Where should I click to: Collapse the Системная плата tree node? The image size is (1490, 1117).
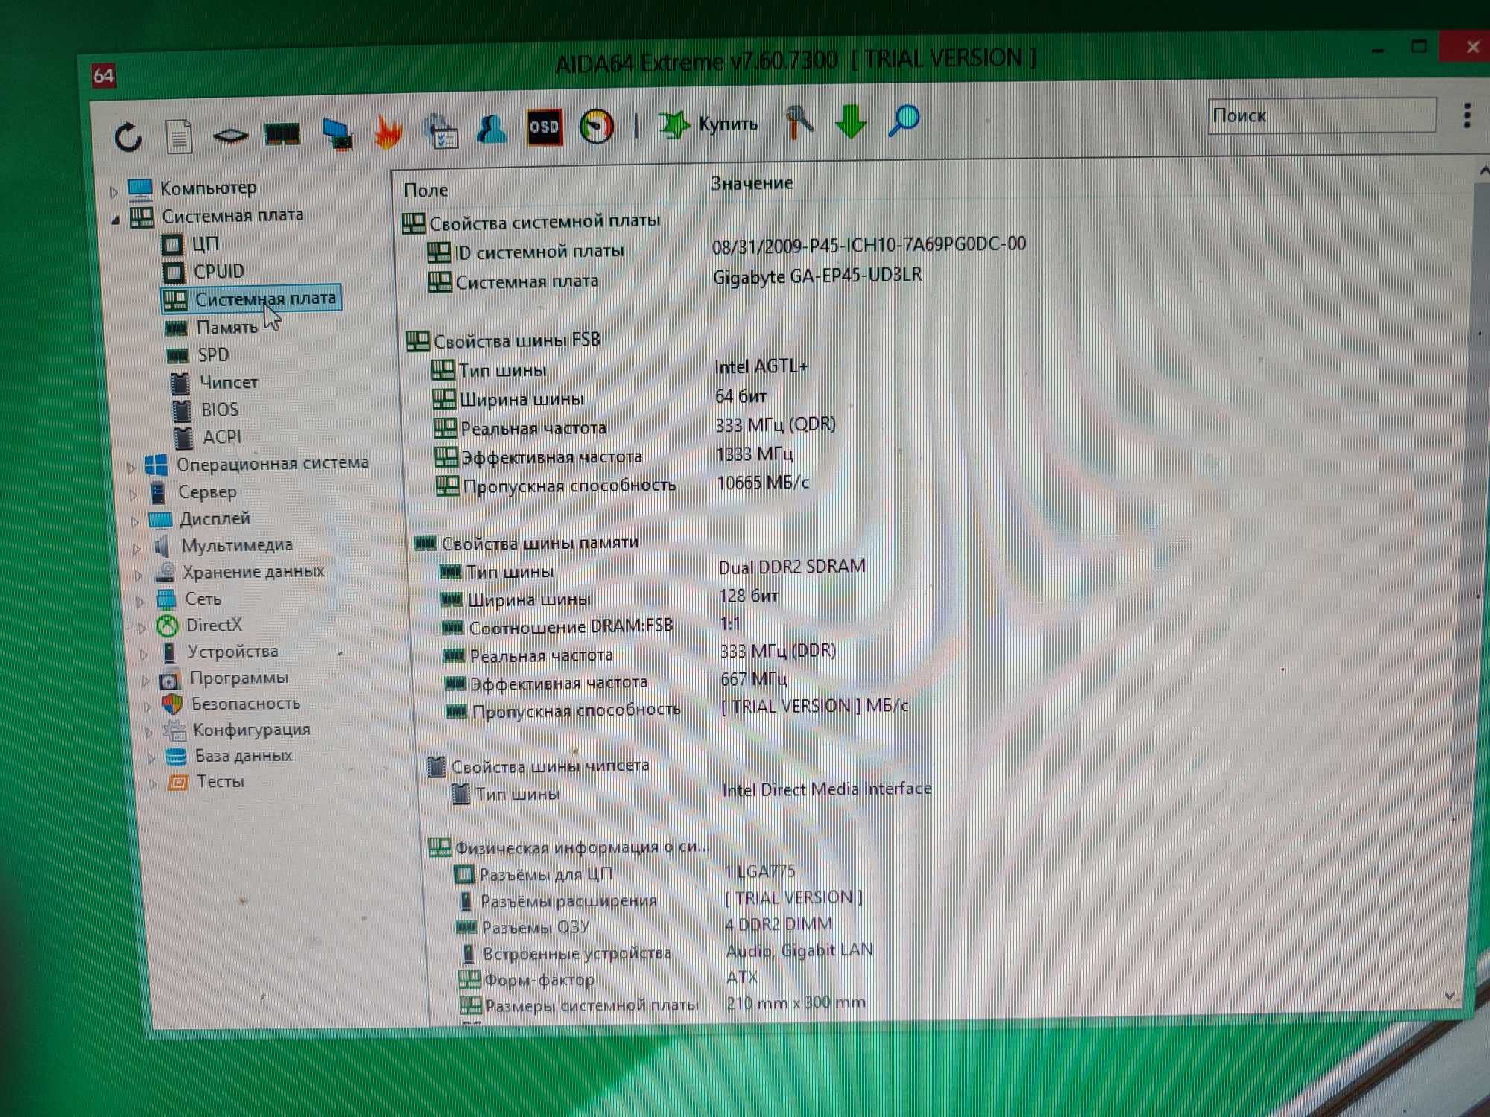115,220
